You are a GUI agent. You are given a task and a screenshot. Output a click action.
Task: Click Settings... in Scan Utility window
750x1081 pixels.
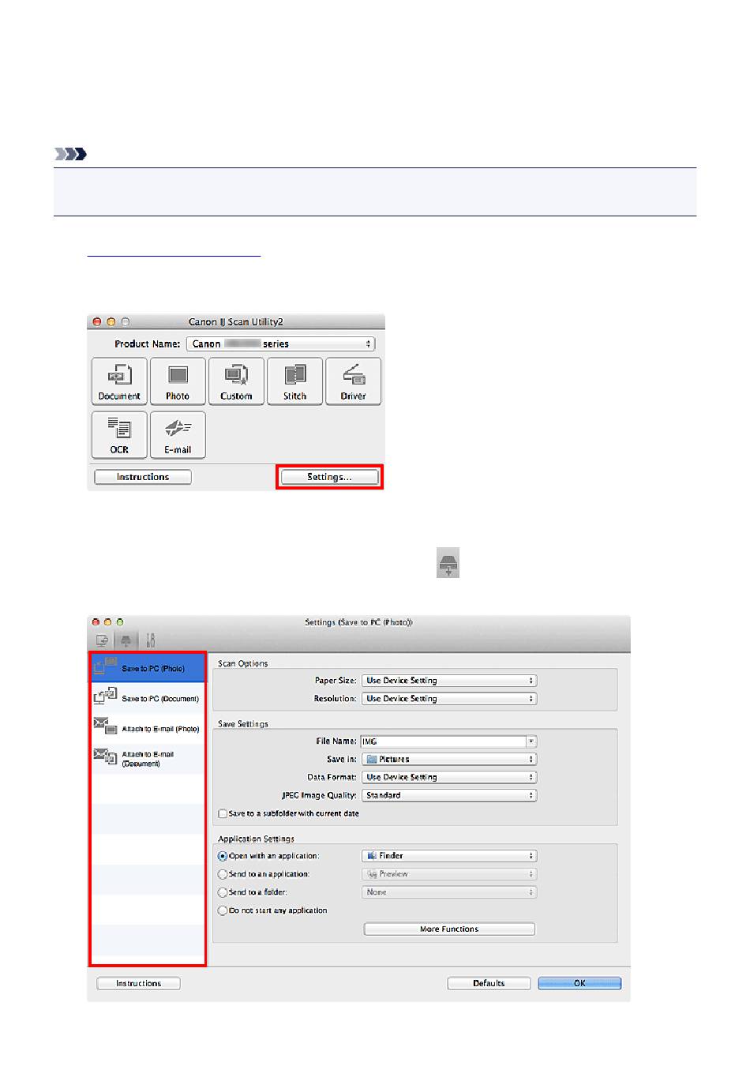coord(329,477)
